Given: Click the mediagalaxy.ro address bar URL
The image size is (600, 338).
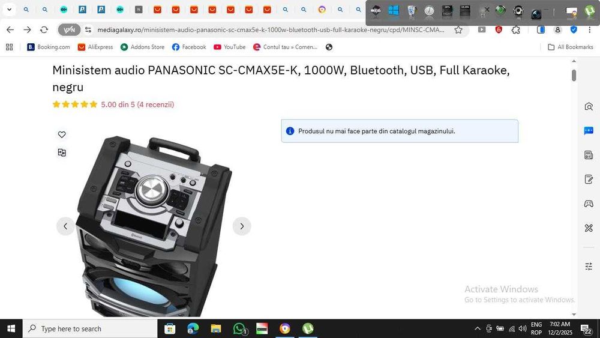Looking at the screenshot, I should coord(271,29).
